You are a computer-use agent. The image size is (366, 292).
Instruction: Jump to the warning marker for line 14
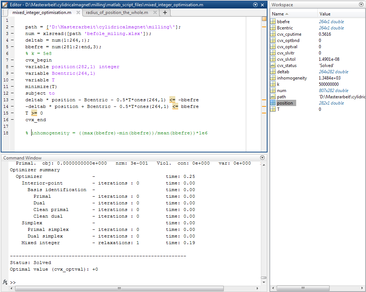coord(264,106)
